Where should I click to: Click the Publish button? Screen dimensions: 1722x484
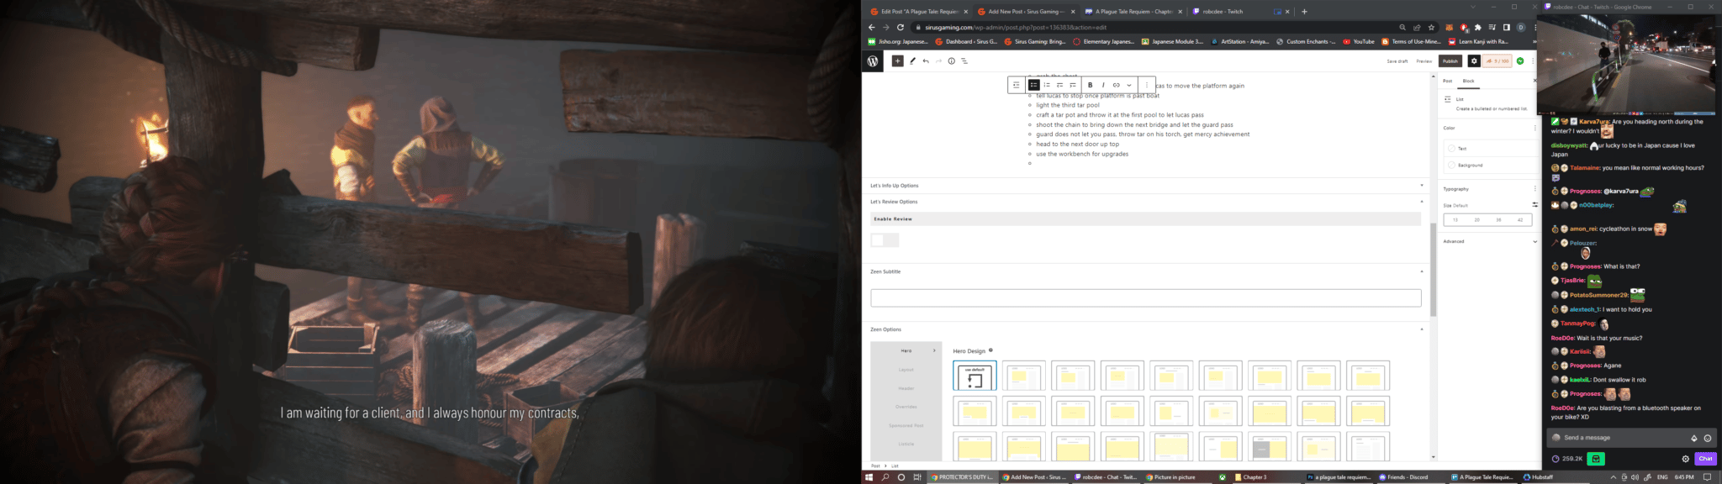click(1450, 61)
